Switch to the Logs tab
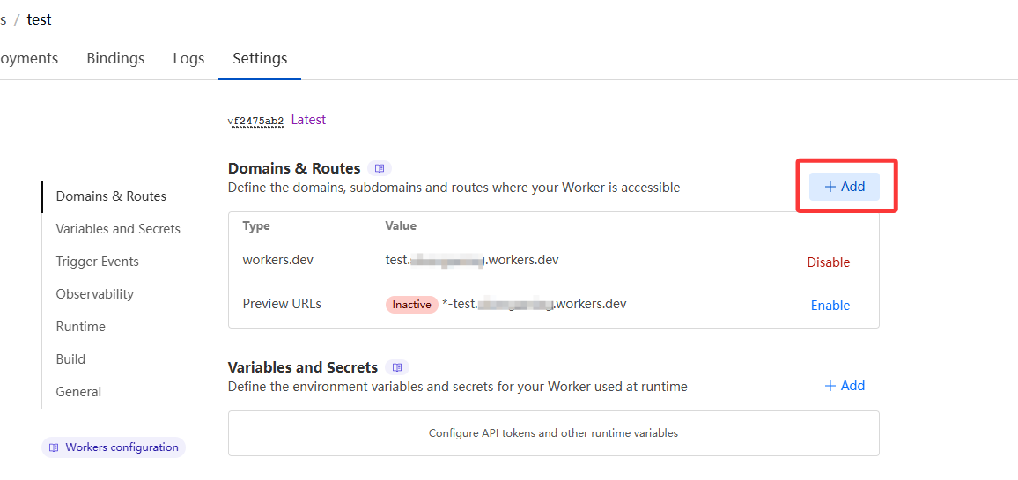The width and height of the screenshot is (1018, 480). pos(189,58)
